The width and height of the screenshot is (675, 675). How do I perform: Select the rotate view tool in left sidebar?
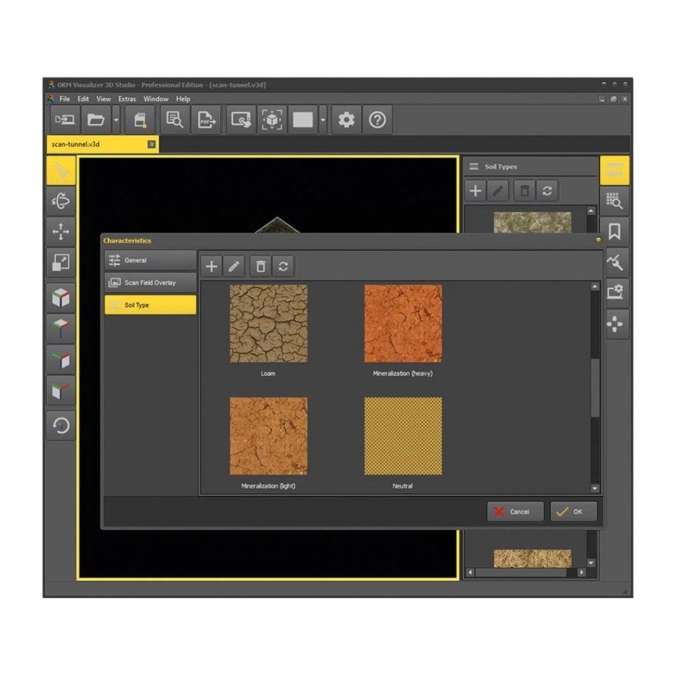60,201
